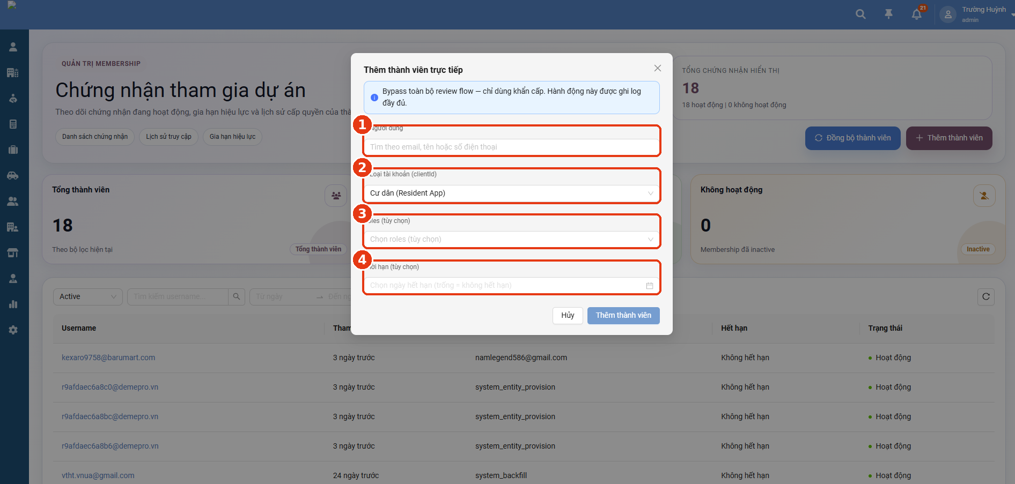Open Loại tài khoản Cư dân dropdown
The width and height of the screenshot is (1015, 484).
512,193
